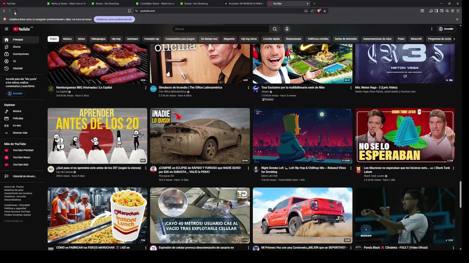Viewport: 469px width, 263px height.
Task: Switch to Nacho_zt Stream browser tab
Action: click(67, 4)
